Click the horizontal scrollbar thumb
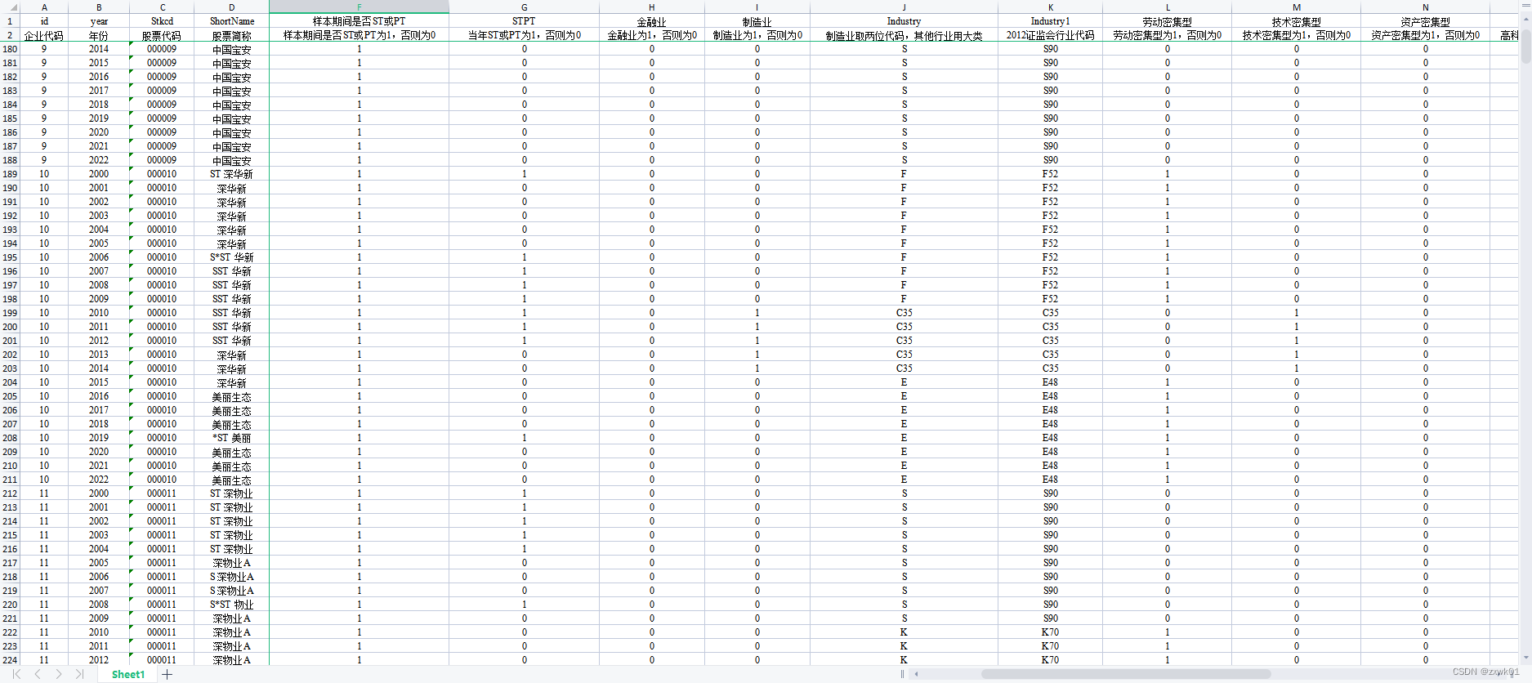 pyautogui.click(x=1126, y=674)
